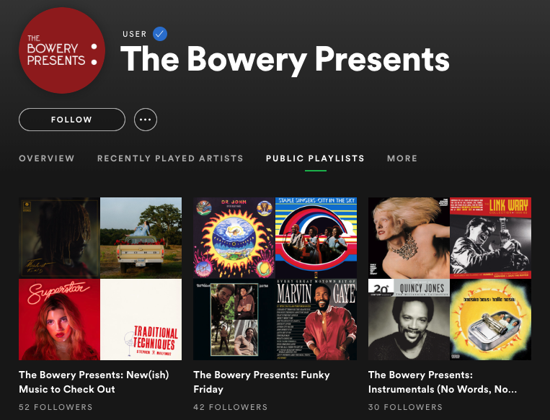This screenshot has height=420, width=550.
Task: Open the Instrumentals (No Words) playlist title
Action: tap(442, 382)
